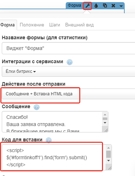The width and height of the screenshot is (135, 176).
Task: Click the Интеграции с сервисами label
Action: click(x=32, y=61)
